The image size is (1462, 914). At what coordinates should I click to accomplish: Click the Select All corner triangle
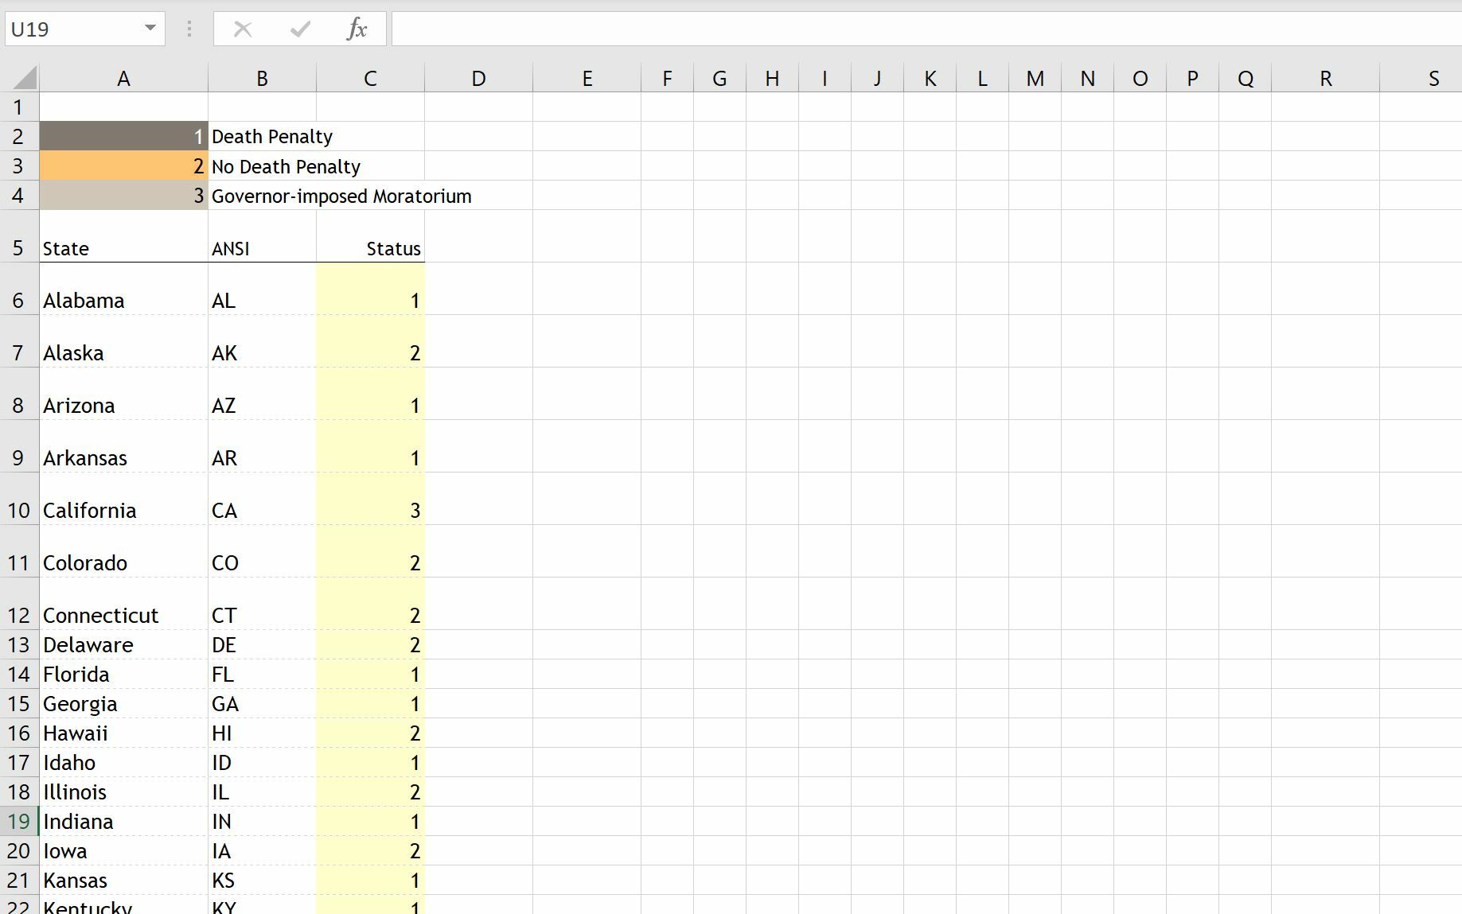click(25, 78)
